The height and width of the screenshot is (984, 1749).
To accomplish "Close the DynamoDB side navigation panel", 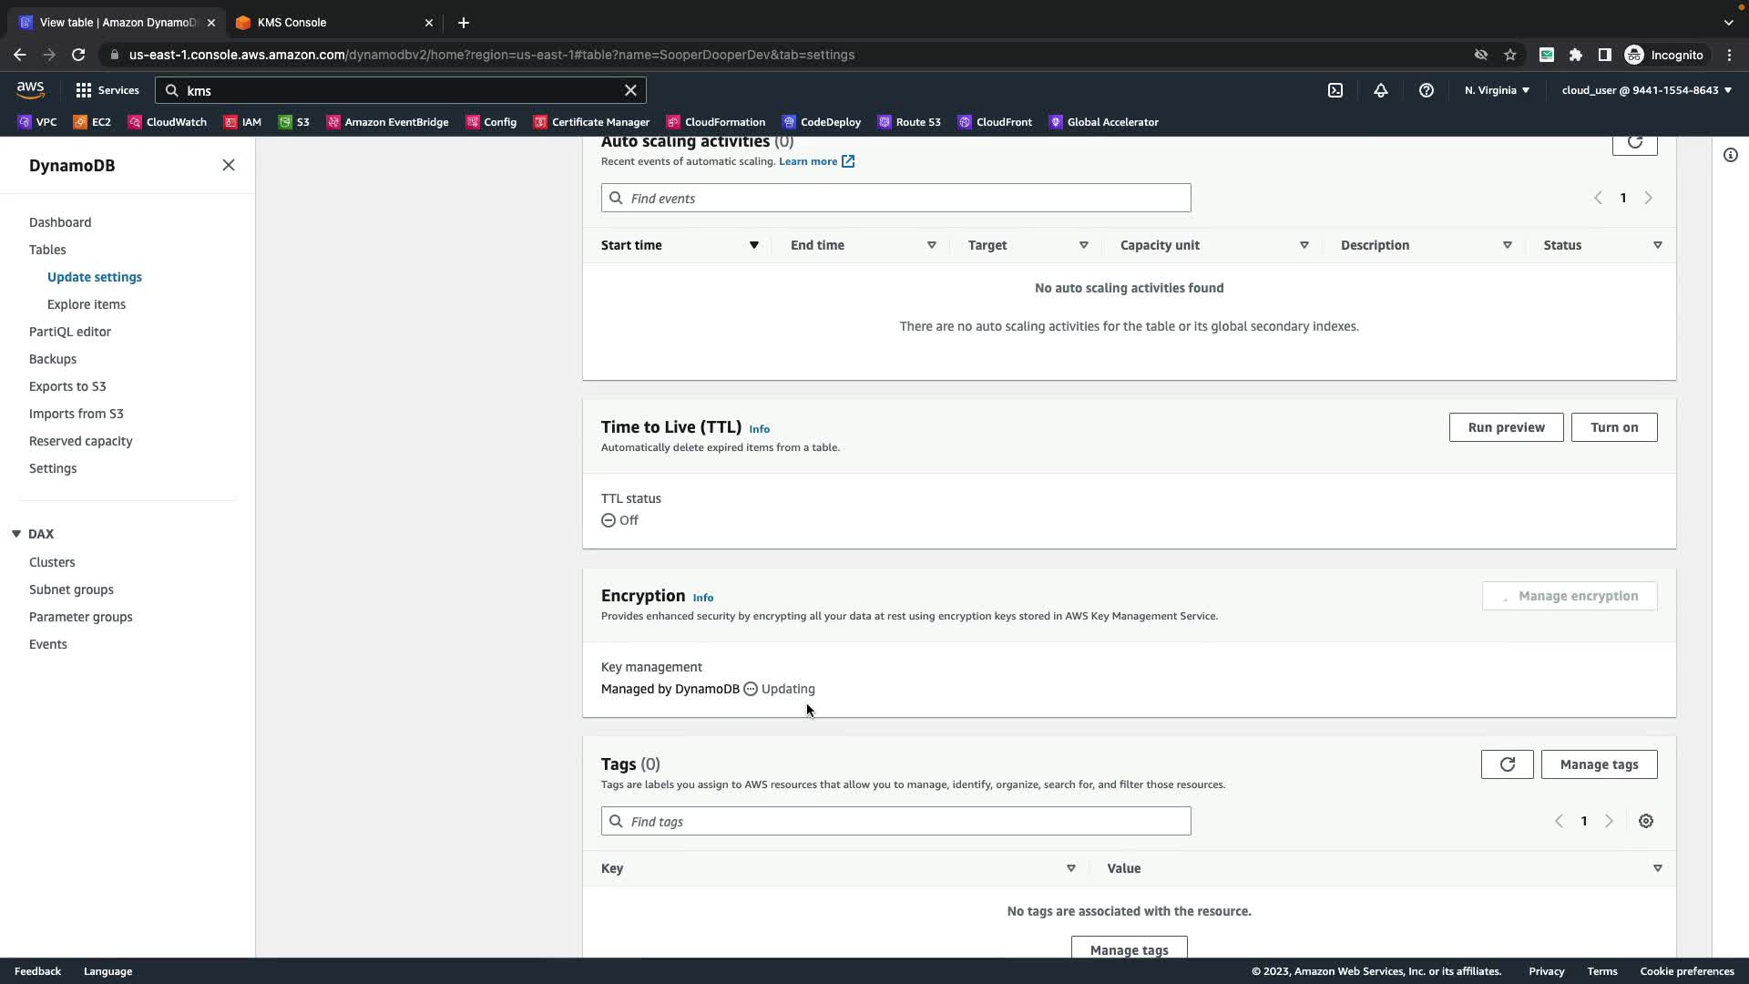I will pos(229,165).
